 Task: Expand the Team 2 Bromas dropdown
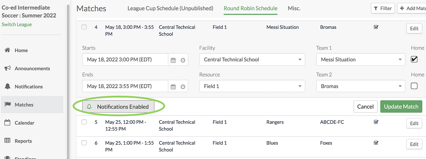click(x=360, y=86)
